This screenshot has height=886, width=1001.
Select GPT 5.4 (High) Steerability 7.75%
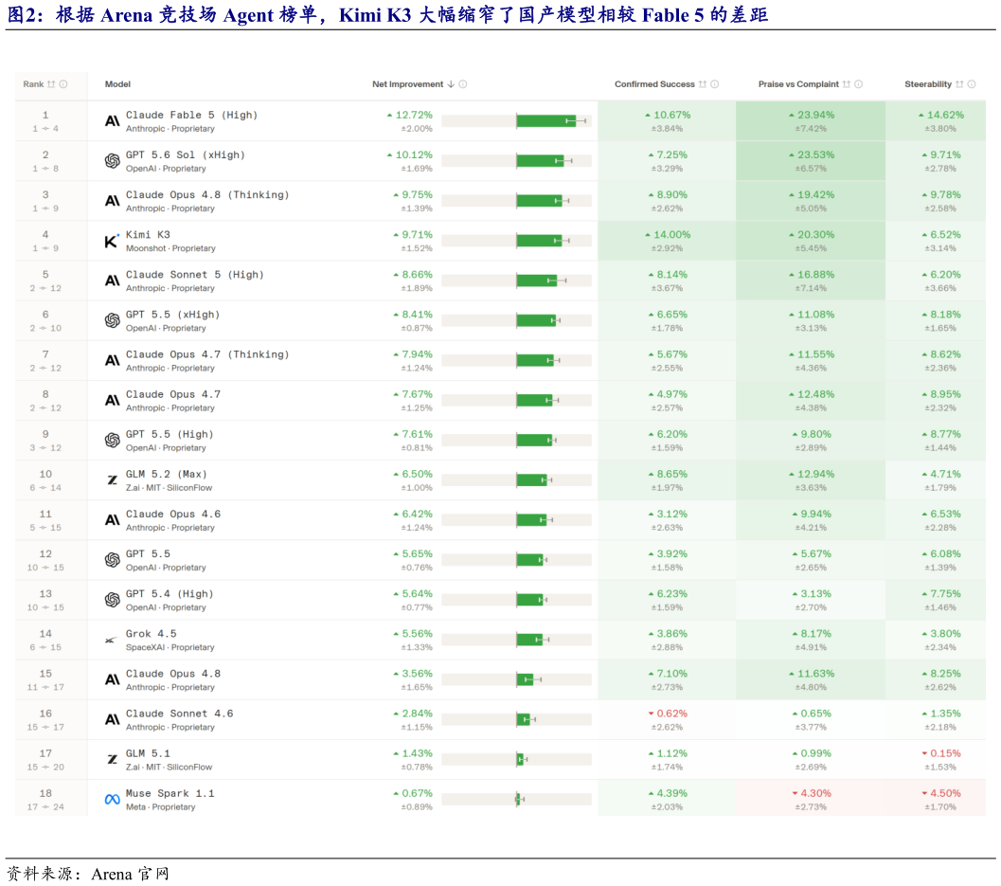tap(941, 594)
